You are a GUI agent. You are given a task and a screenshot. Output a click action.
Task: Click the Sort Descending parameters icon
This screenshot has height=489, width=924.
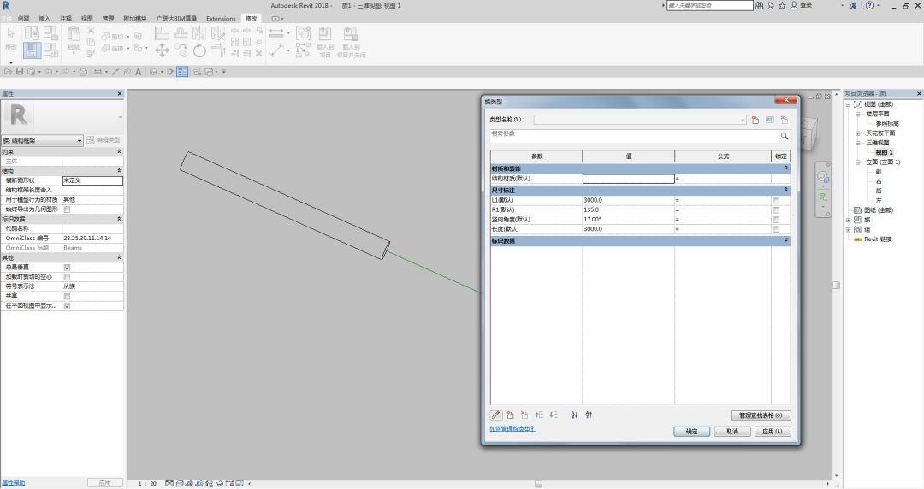coord(589,415)
